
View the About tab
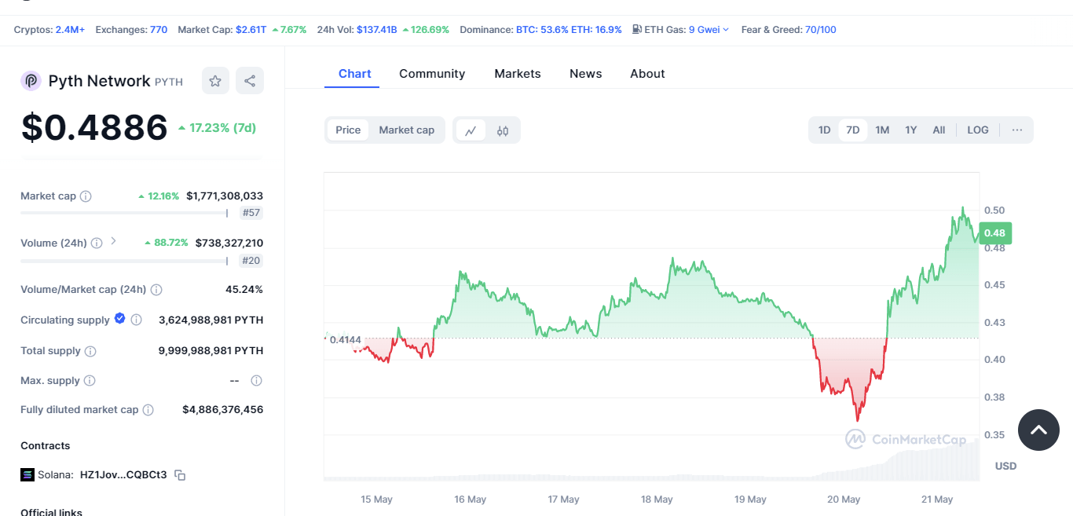[x=647, y=74]
